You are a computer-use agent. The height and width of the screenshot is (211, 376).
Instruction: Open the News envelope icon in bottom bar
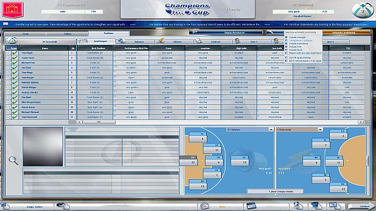click(205, 206)
